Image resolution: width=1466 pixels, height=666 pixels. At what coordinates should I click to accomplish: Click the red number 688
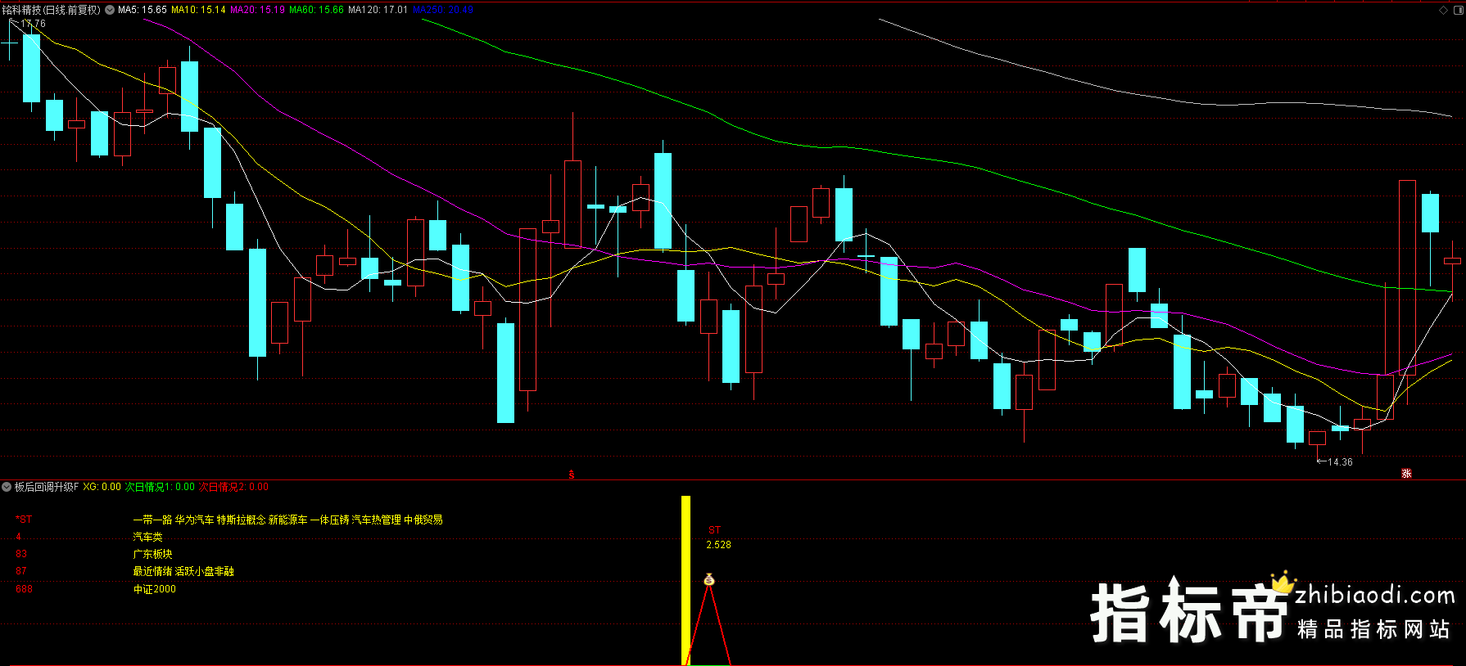tap(24, 589)
